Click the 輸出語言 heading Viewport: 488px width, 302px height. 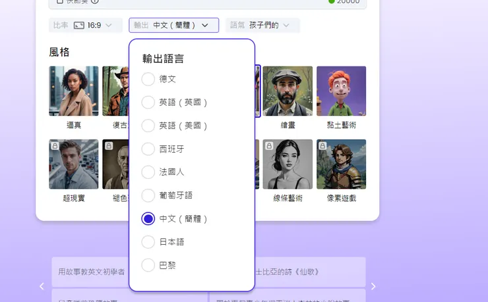point(163,59)
